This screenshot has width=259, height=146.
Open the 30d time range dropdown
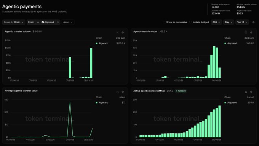[x=216, y=22]
